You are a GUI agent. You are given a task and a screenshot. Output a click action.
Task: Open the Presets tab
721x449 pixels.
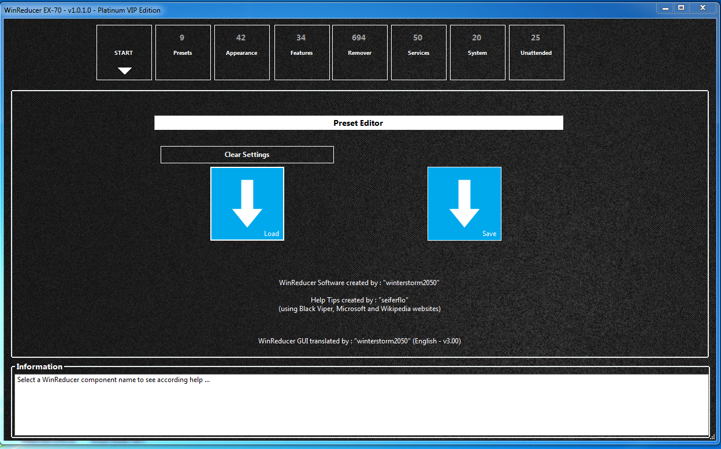click(x=183, y=53)
